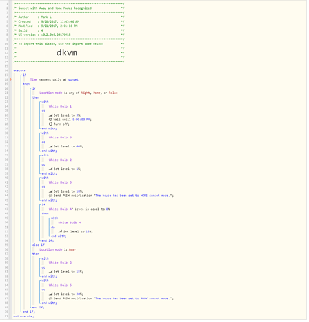Click the 'Location mode is Away' condition
The width and height of the screenshot is (309, 322).
tap(57, 250)
